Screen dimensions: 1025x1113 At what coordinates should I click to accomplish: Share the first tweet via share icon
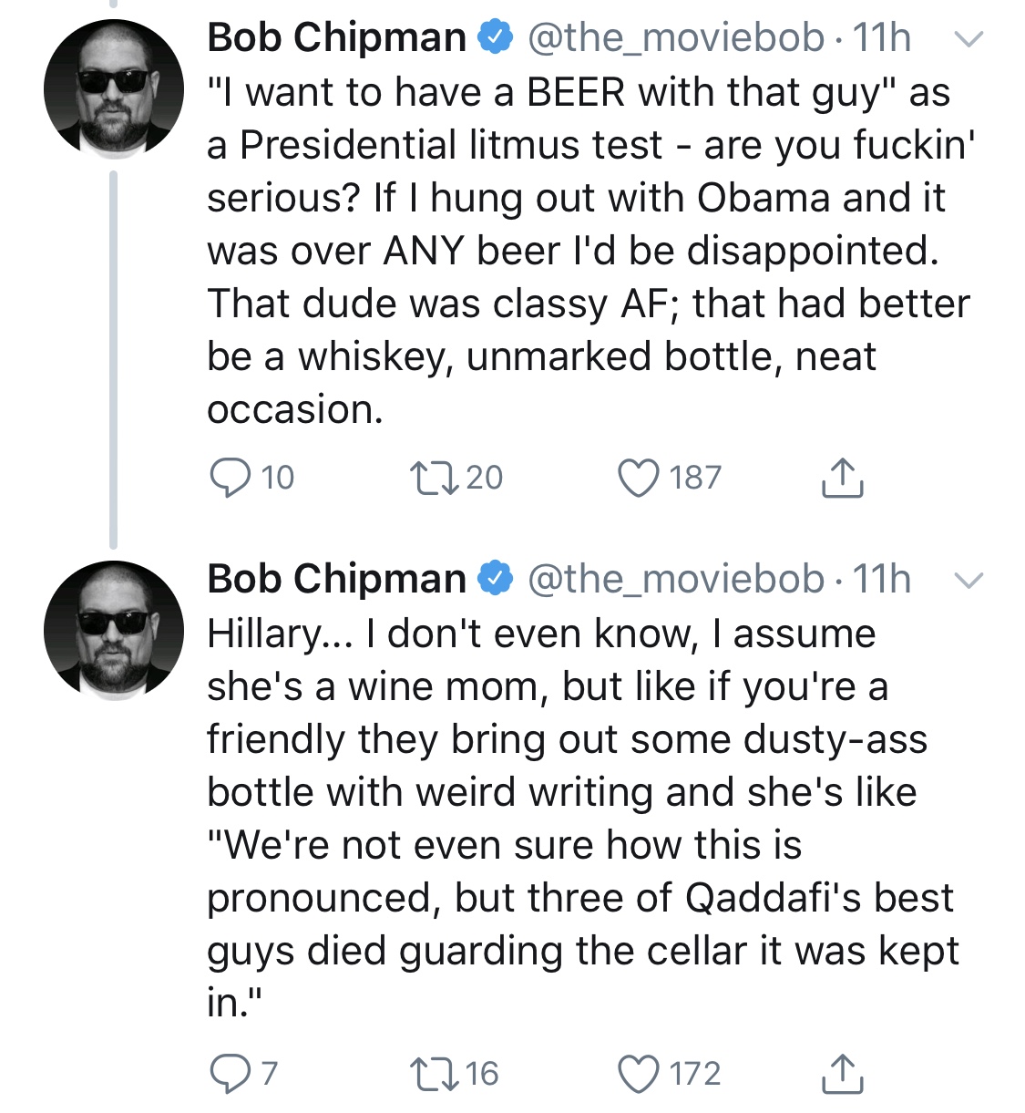pyautogui.click(x=842, y=477)
